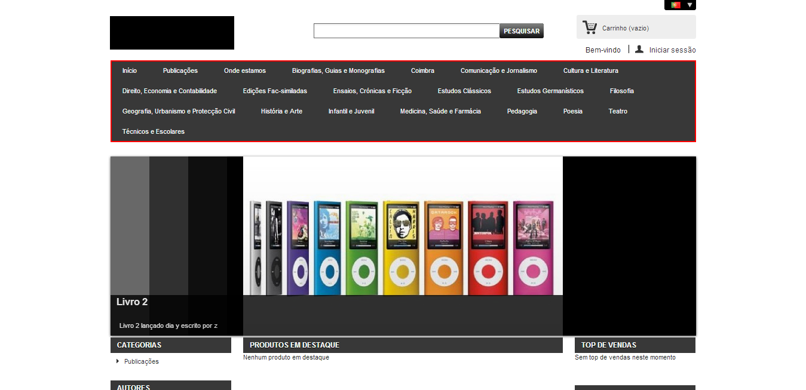Open Teatro menu item

coord(618,111)
